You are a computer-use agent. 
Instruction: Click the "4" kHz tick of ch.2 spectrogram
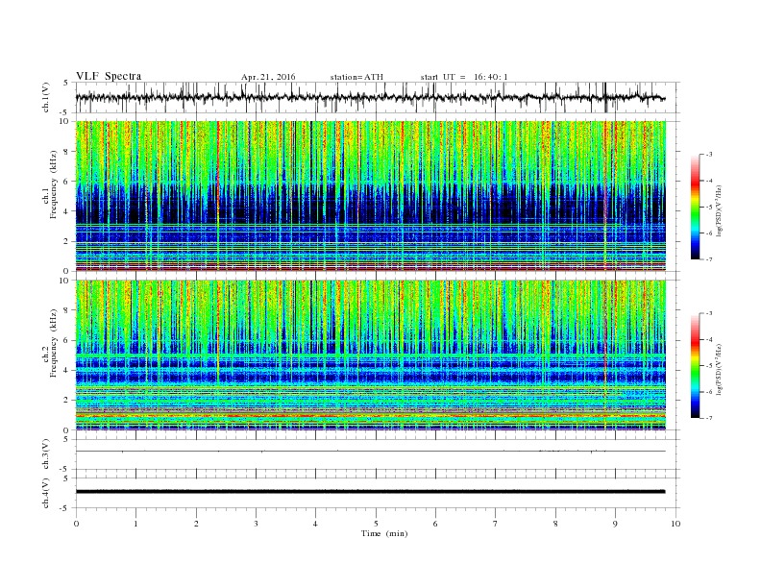point(66,370)
